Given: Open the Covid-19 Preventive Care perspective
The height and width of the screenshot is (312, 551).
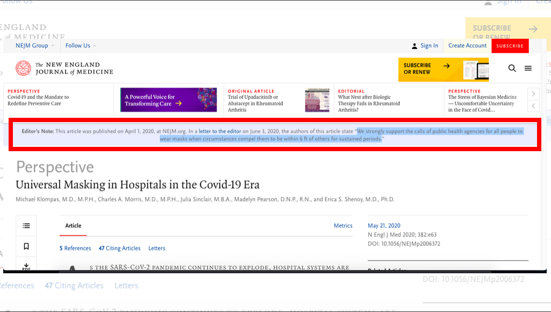Looking at the screenshot, I should [38, 100].
